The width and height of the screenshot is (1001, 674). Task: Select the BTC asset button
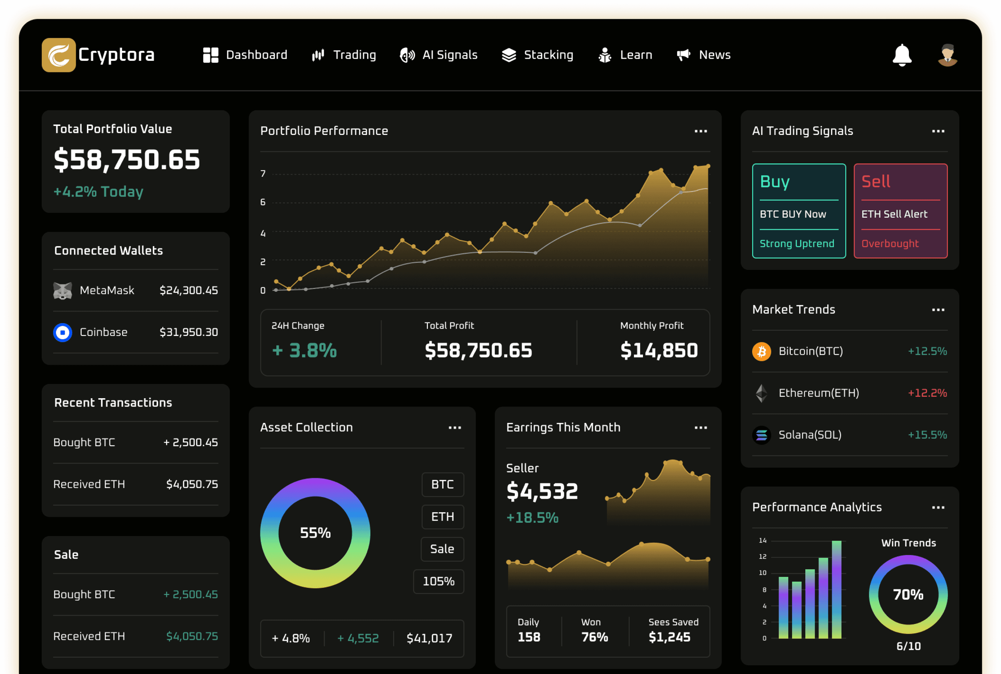pos(442,484)
